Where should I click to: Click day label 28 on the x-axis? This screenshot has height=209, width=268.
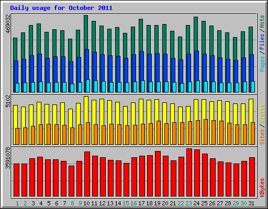click(x=228, y=203)
